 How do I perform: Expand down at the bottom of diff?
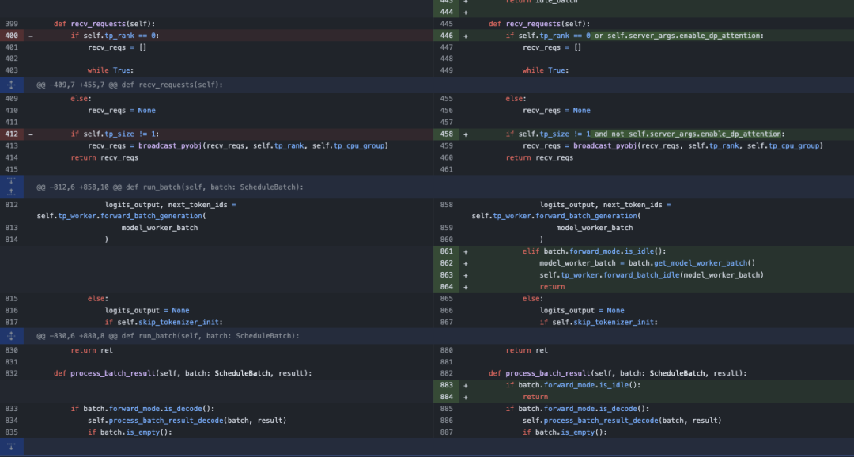[x=11, y=447]
